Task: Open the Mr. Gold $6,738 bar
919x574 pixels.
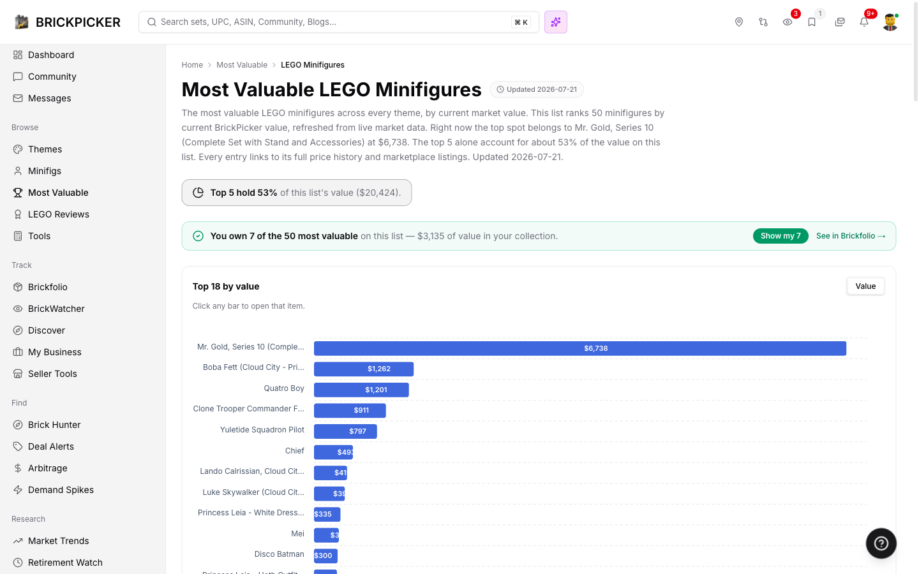Action: coord(580,348)
